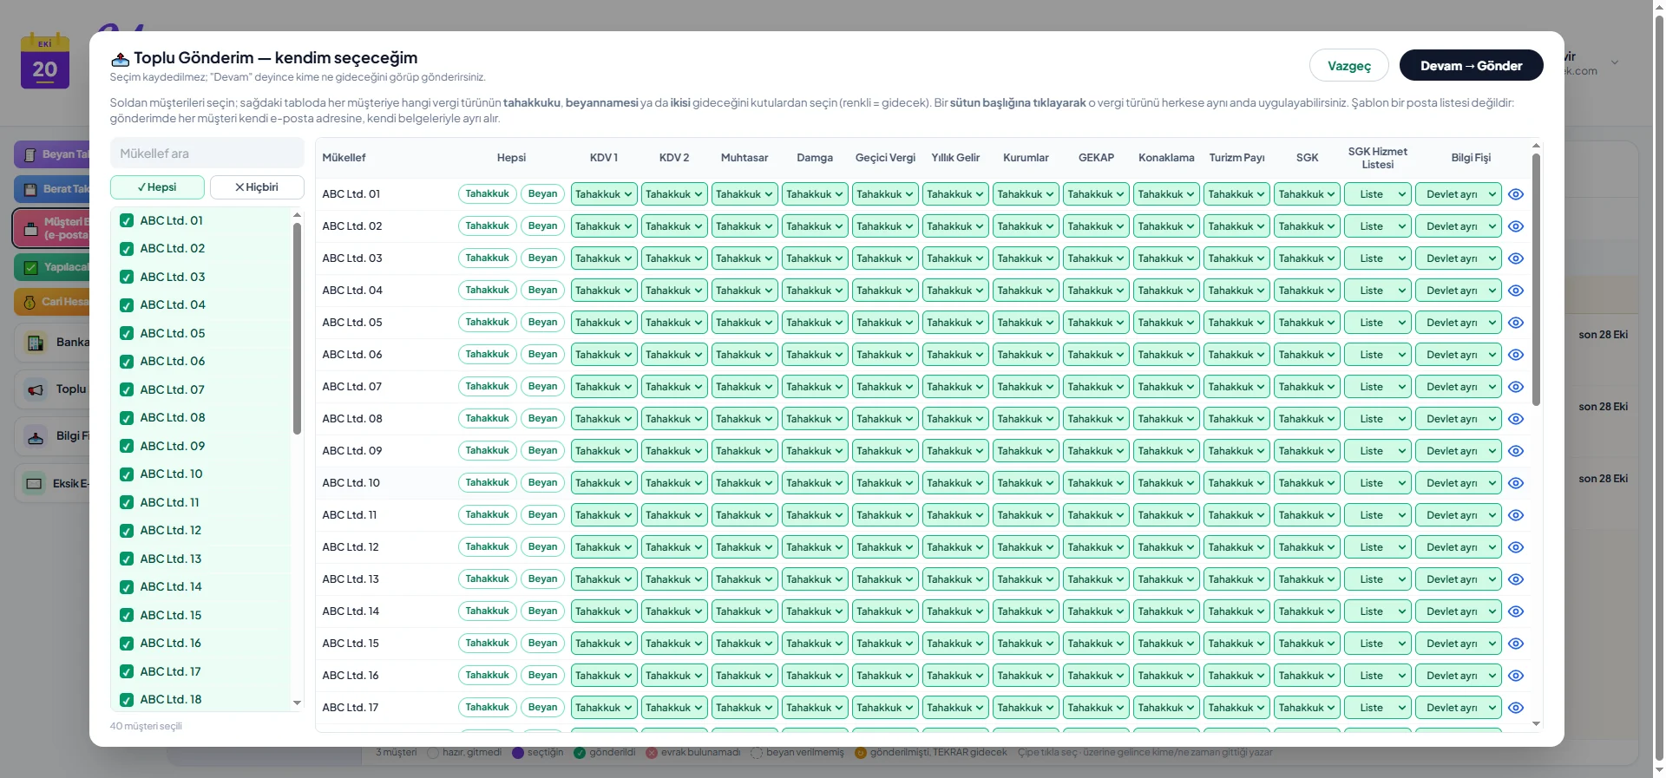Select all customers with Hepsi button

157,187
